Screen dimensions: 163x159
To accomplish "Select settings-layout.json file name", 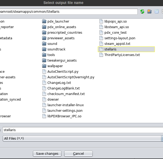I will coord(120,38).
